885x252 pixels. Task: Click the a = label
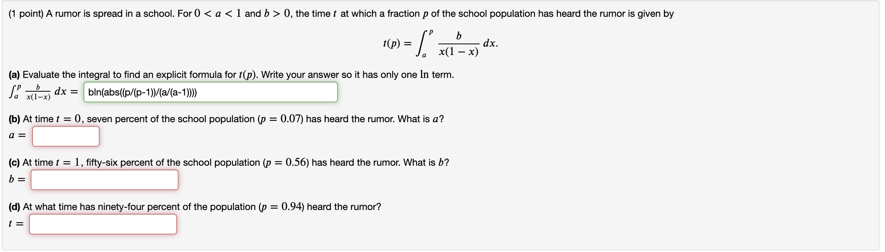[16, 135]
